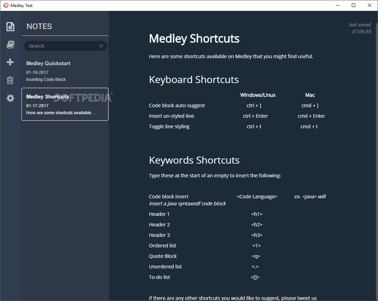This screenshot has height=301, width=378.
Task: Click the Mac column header
Action: pyautogui.click(x=310, y=95)
